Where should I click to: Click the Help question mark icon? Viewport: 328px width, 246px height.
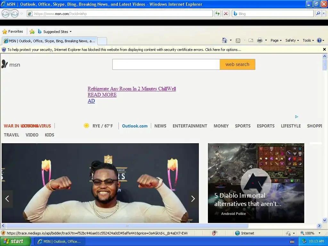coord(319,40)
